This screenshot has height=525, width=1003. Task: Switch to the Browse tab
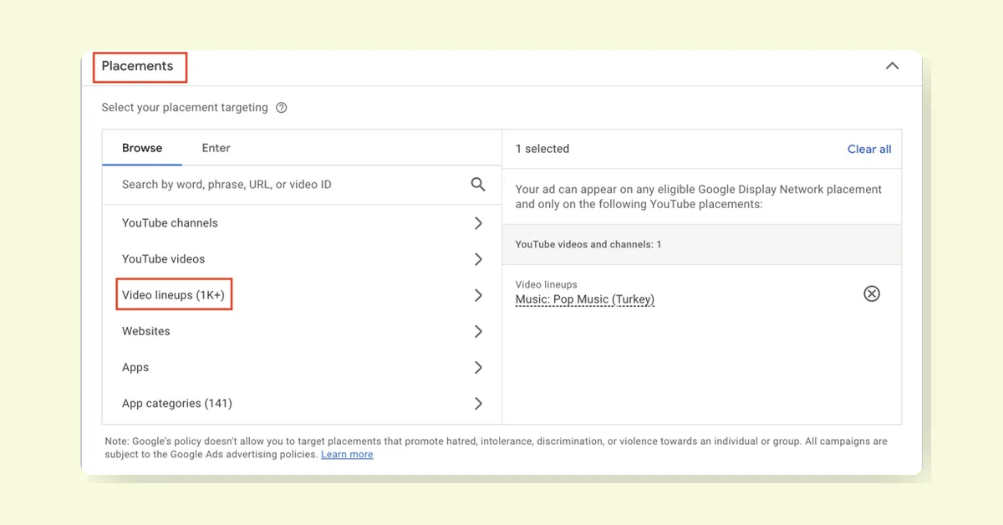(x=142, y=148)
